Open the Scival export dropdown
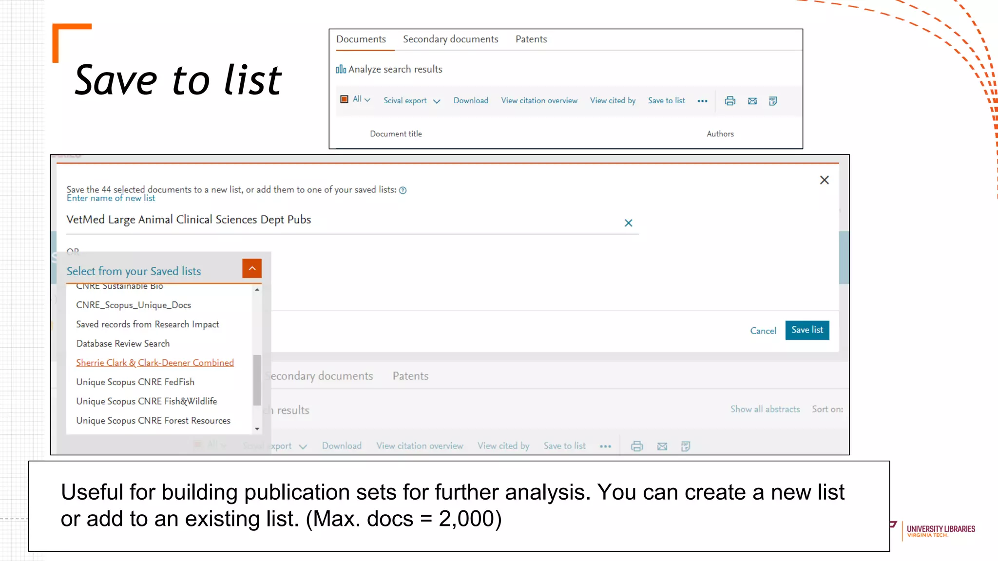The height and width of the screenshot is (561, 998). (x=412, y=101)
